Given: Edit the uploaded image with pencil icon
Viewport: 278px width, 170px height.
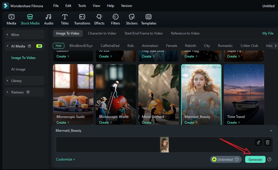Looking at the screenshot, I should click(258, 142).
